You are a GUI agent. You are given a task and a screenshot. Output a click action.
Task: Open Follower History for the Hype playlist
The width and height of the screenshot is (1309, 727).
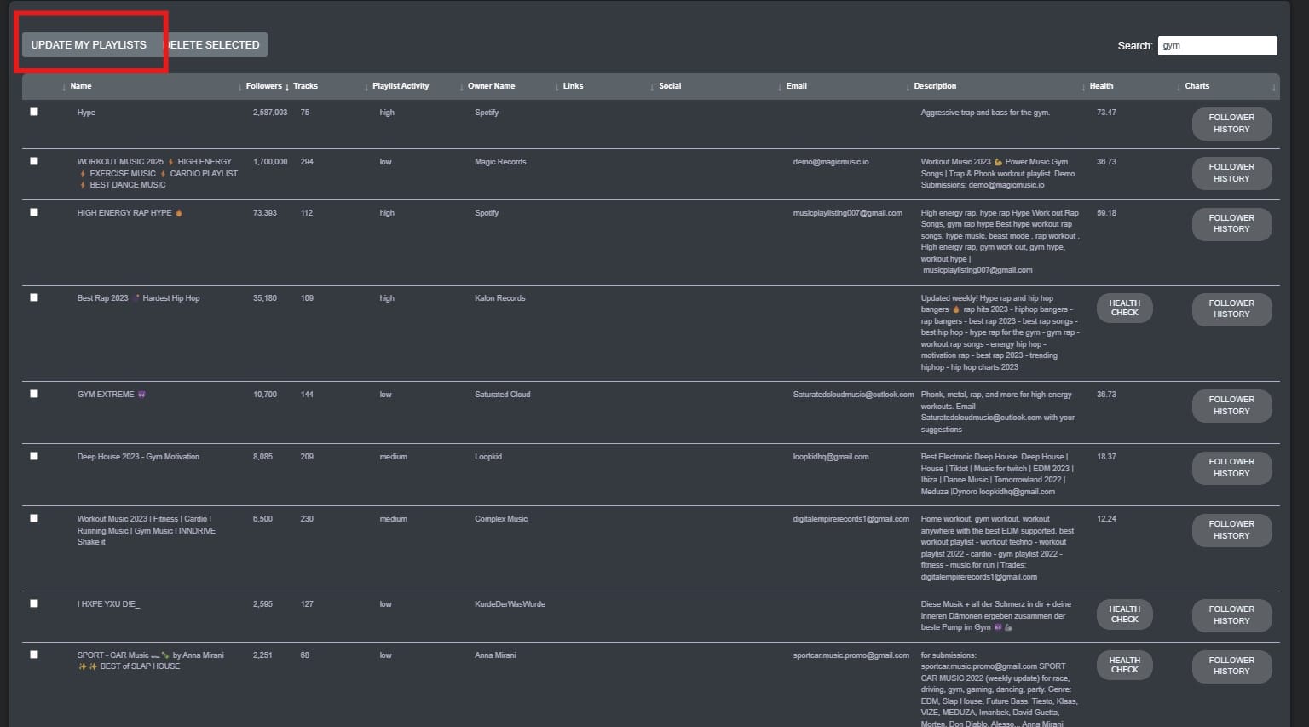tap(1231, 124)
